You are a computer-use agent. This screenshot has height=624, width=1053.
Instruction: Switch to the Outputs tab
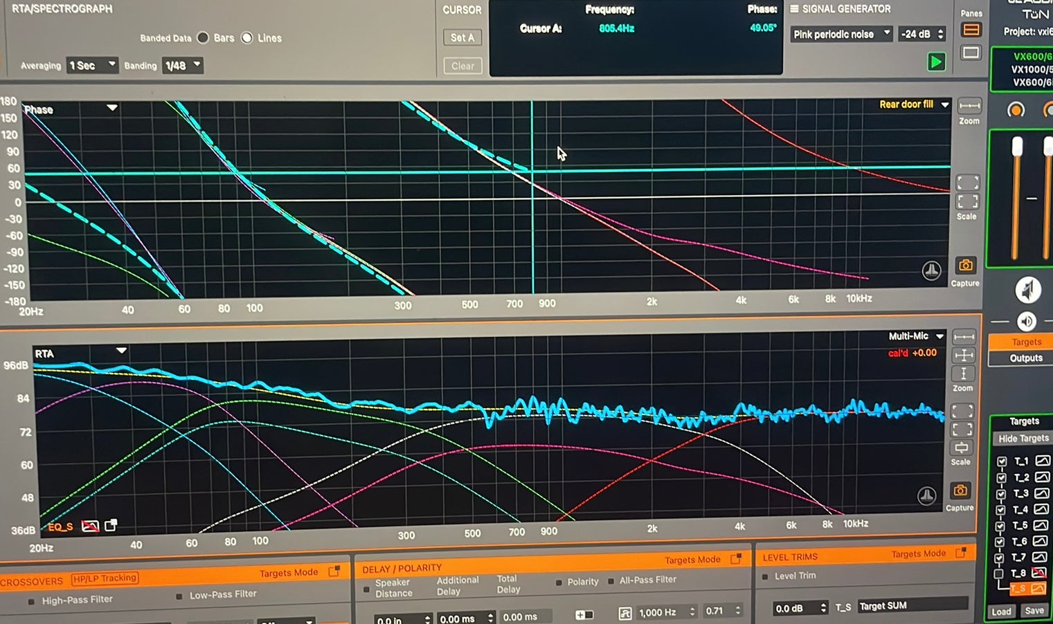tap(1025, 358)
